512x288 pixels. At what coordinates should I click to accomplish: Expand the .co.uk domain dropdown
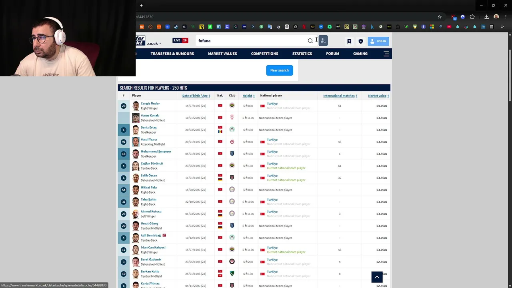154,44
